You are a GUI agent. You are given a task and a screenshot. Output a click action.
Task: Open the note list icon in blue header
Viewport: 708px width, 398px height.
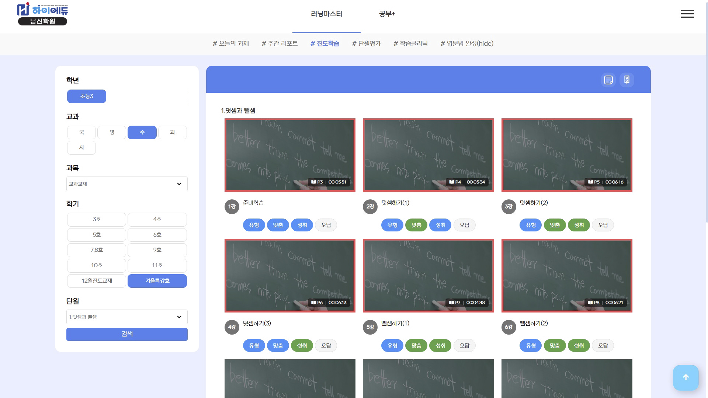tap(608, 80)
